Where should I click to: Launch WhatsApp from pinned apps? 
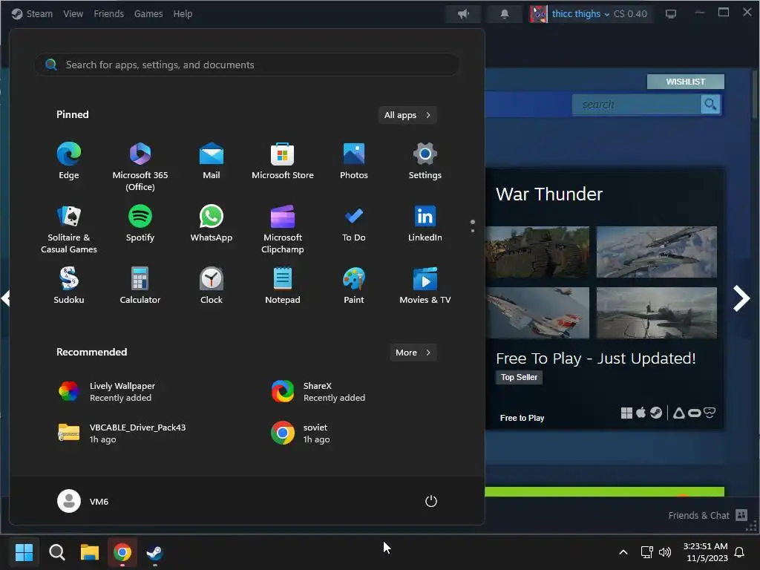coord(212,224)
